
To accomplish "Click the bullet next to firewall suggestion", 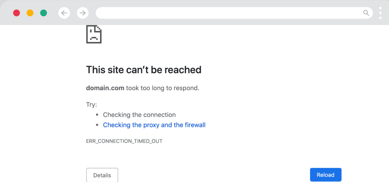I will (x=97, y=125).
